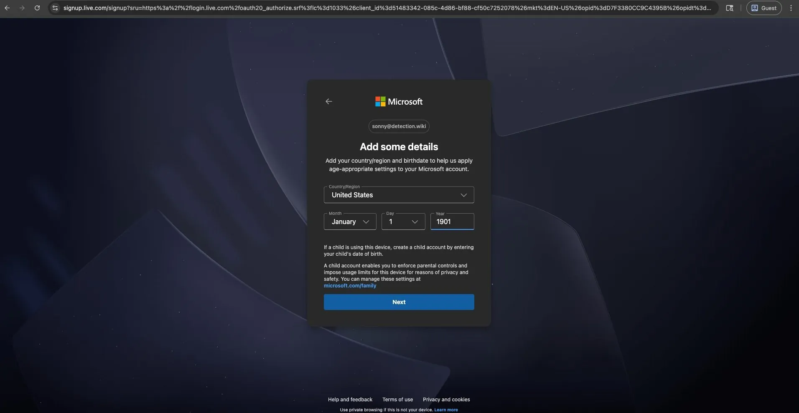The image size is (799, 413).
Task: View site information icon in address bar
Action: point(55,8)
